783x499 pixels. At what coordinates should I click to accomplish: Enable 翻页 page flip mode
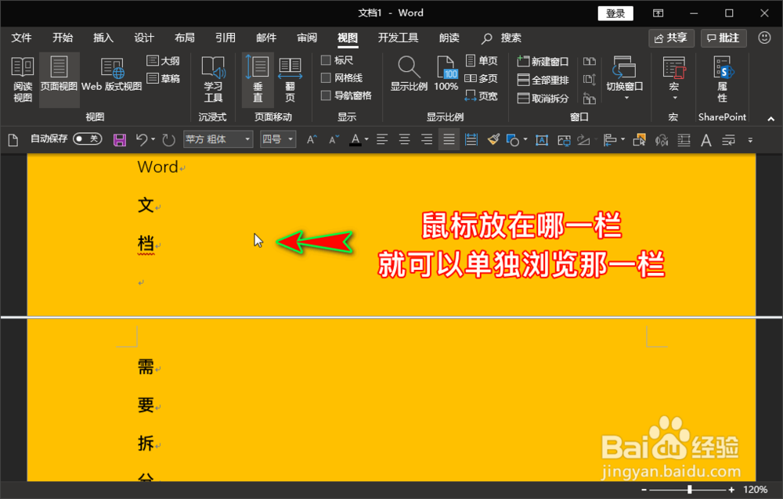tap(290, 78)
